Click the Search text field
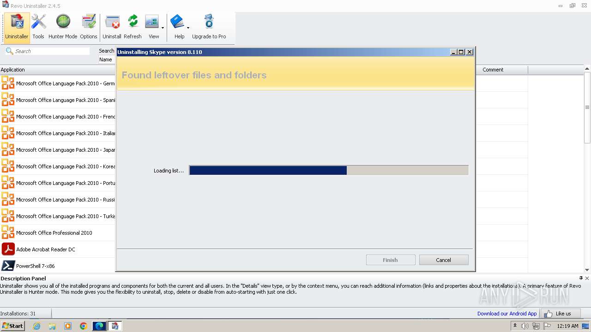 coord(52,51)
